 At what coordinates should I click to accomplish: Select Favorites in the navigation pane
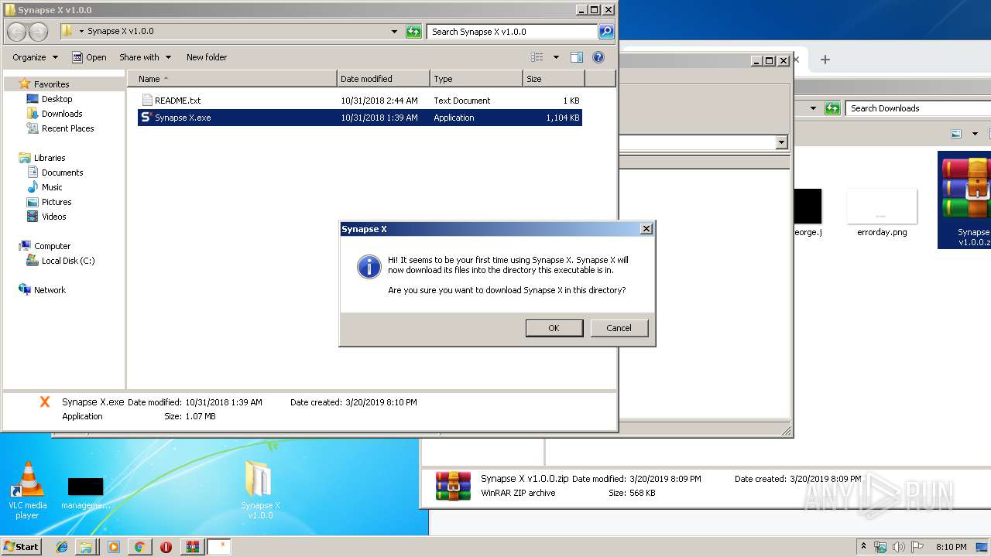[x=51, y=84]
